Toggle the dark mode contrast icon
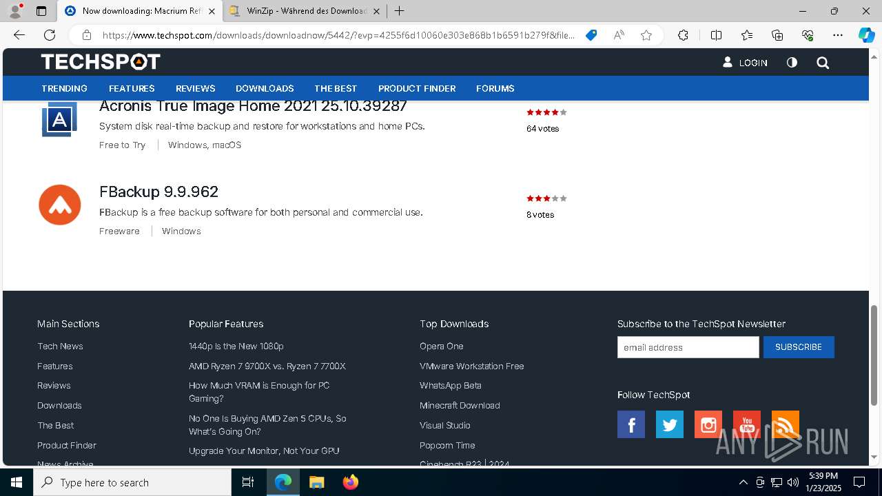This screenshot has height=496, width=882. click(x=792, y=63)
